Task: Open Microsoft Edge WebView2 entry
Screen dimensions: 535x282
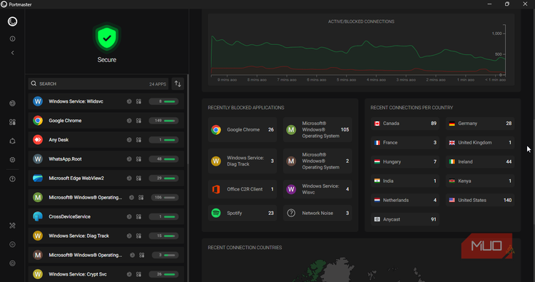Action: pyautogui.click(x=106, y=178)
